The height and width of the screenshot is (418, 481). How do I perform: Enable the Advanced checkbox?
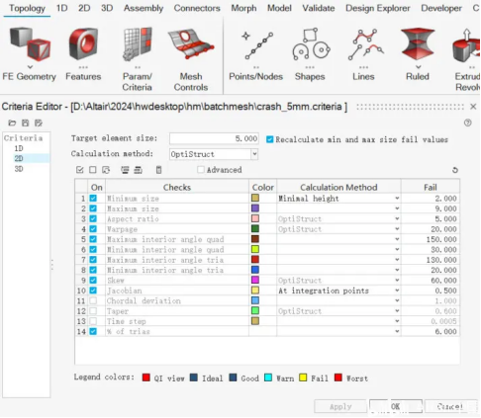coord(201,170)
